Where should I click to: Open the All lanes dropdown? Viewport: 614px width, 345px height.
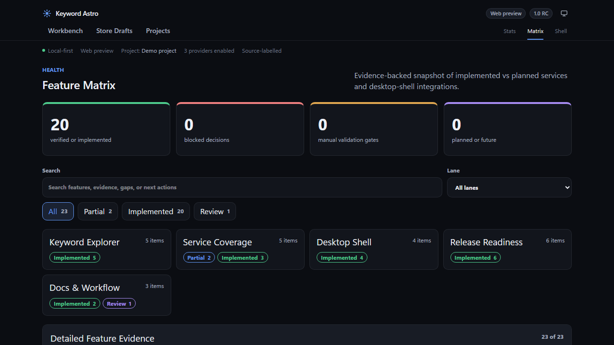tap(509, 187)
